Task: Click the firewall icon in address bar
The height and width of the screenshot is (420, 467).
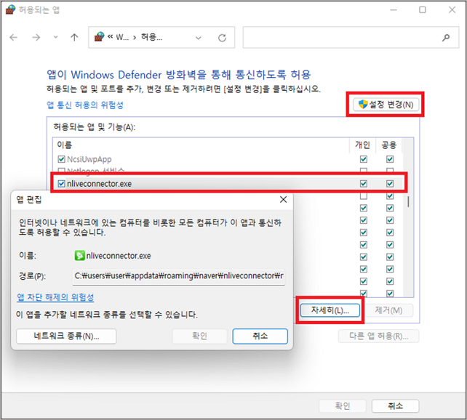Action: click(x=99, y=37)
